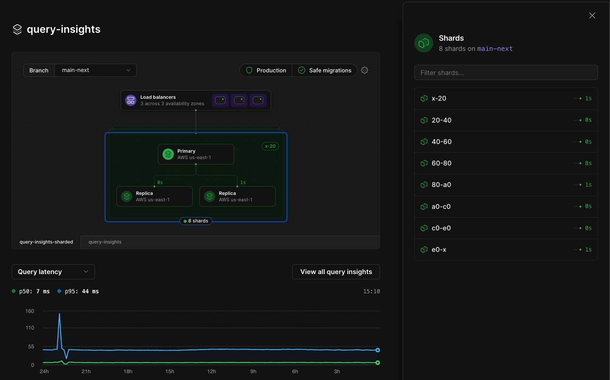The image size is (610, 380).
Task: Select the second load balancer zone icon
Action: click(239, 100)
